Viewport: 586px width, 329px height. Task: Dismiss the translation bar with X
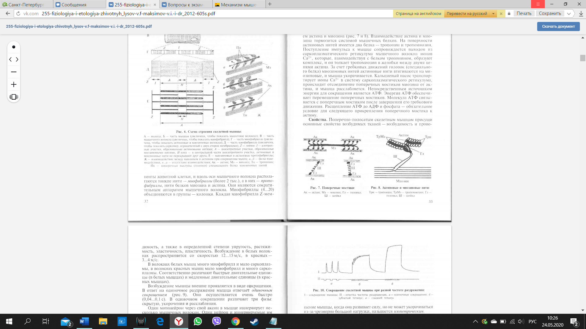click(x=501, y=13)
